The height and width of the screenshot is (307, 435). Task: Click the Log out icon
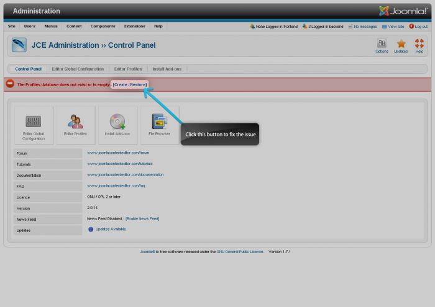click(411, 26)
